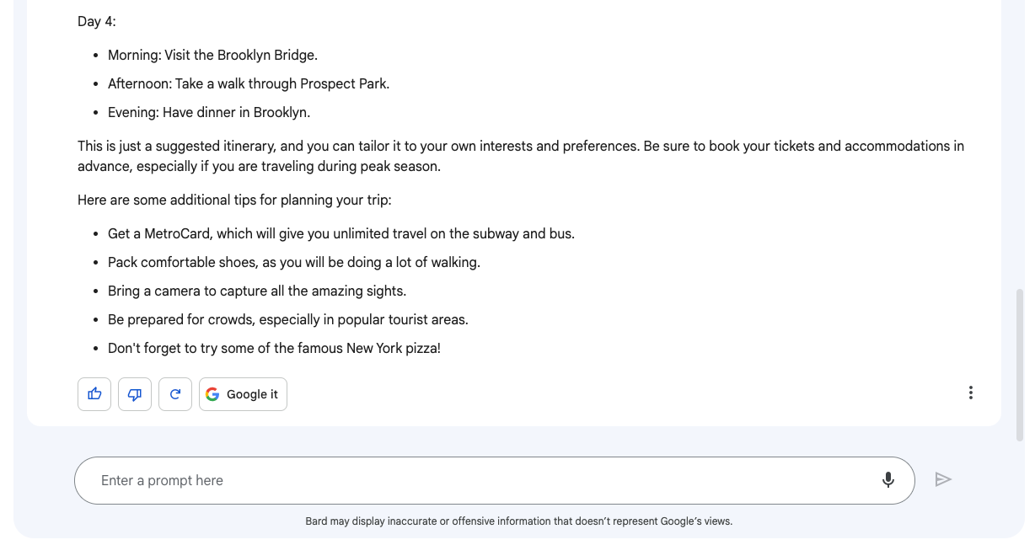
Task: Click the 'Day 4:' heading text
Action: point(97,21)
